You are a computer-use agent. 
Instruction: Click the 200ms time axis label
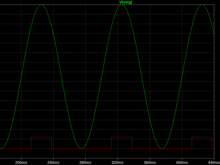click(21, 162)
